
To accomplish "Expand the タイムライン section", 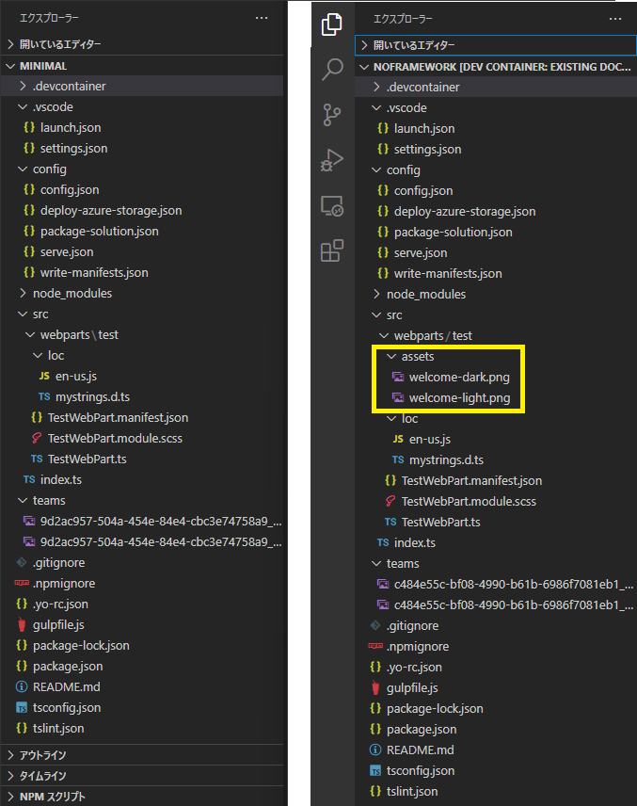I will coord(42,776).
